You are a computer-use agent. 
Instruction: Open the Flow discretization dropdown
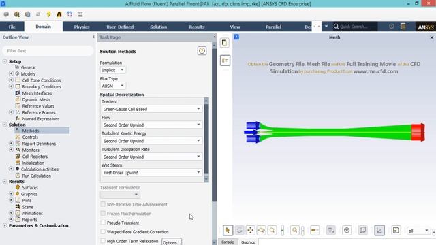coord(152,125)
